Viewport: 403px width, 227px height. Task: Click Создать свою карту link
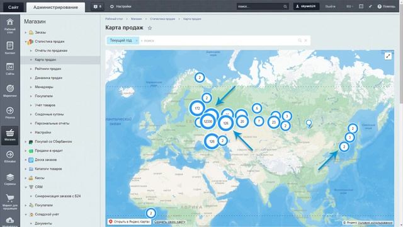tap(169, 221)
